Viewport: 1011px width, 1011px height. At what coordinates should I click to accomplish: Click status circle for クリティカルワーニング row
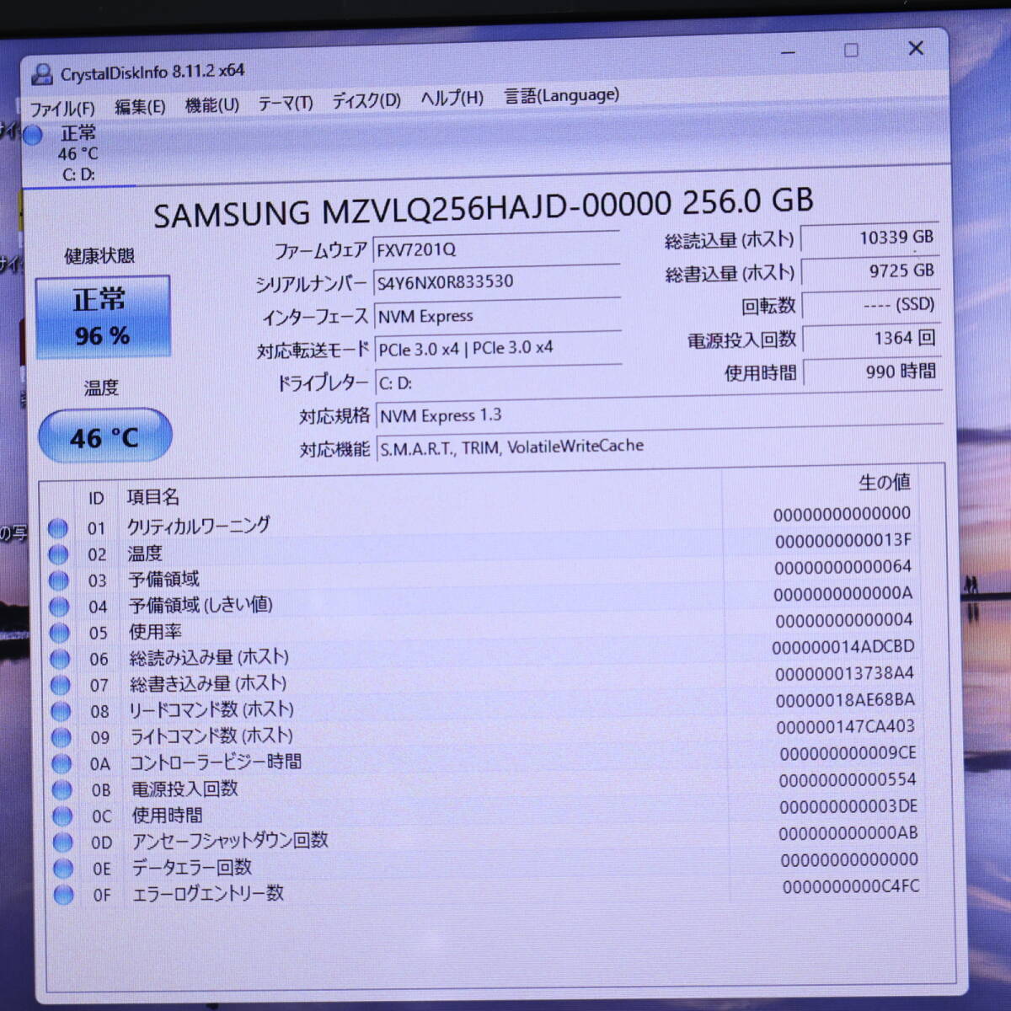[x=58, y=528]
